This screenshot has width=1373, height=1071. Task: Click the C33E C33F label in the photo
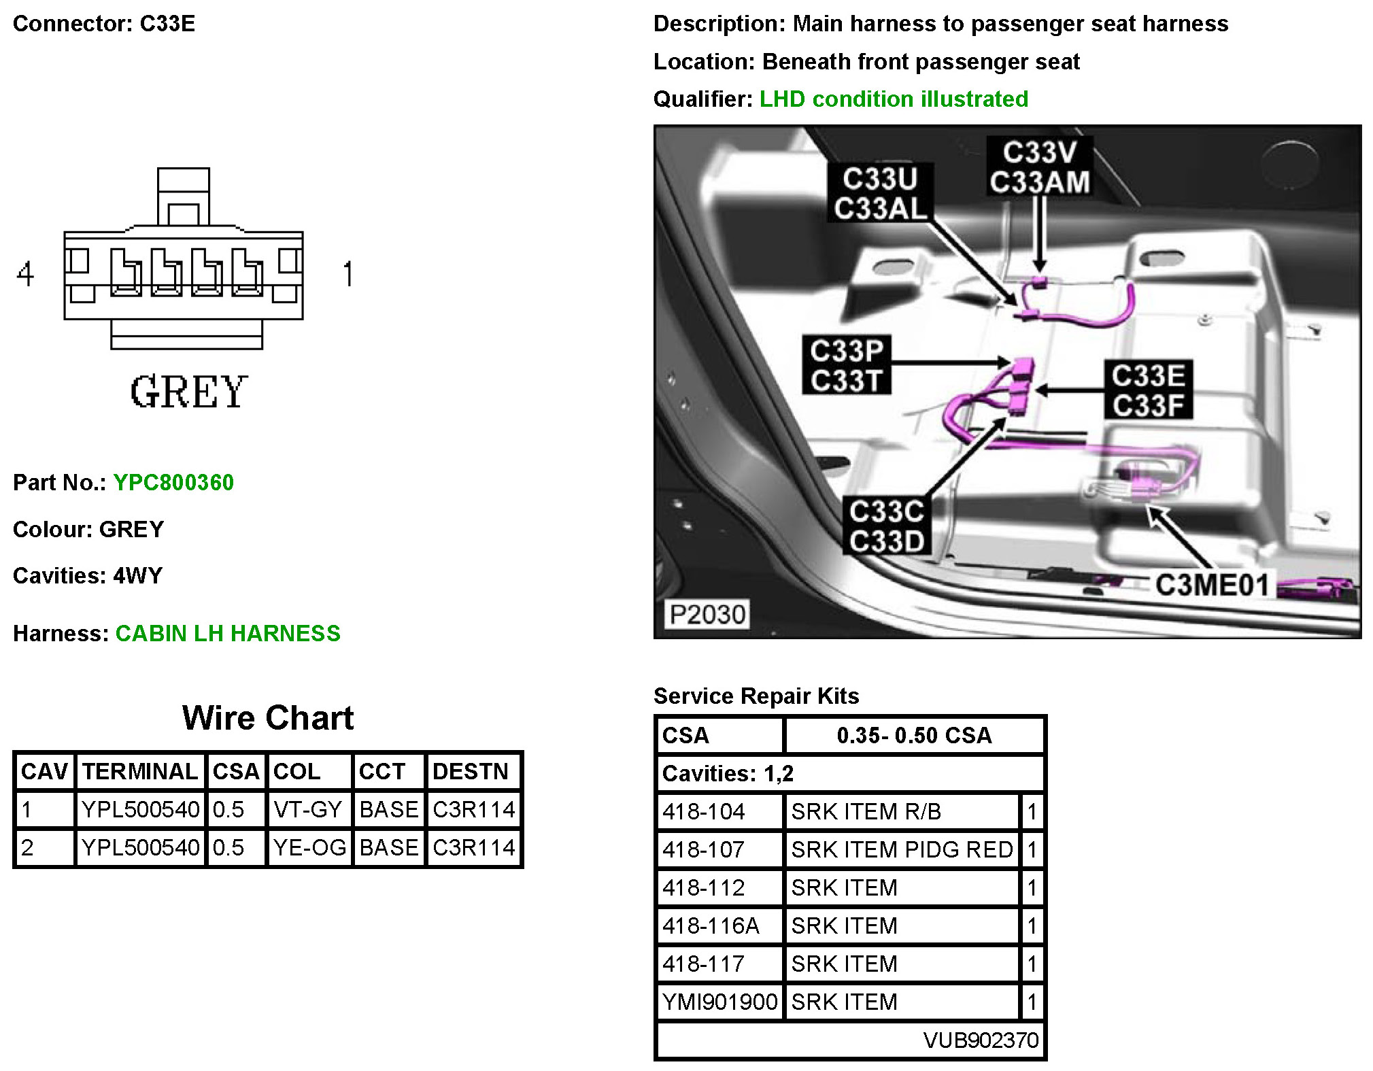coord(1148,390)
